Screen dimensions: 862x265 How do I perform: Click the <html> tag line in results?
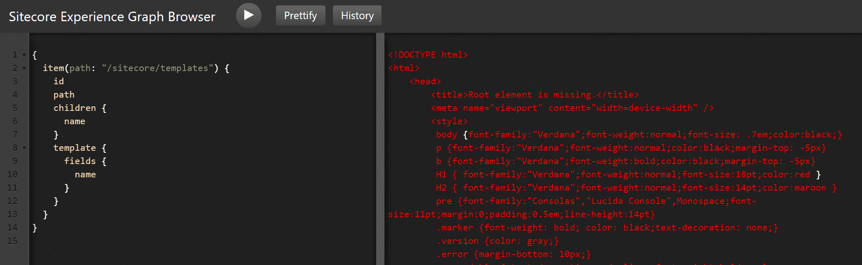pyautogui.click(x=404, y=68)
